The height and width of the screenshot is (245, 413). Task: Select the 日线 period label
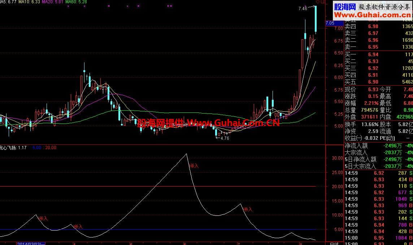tap(334, 244)
